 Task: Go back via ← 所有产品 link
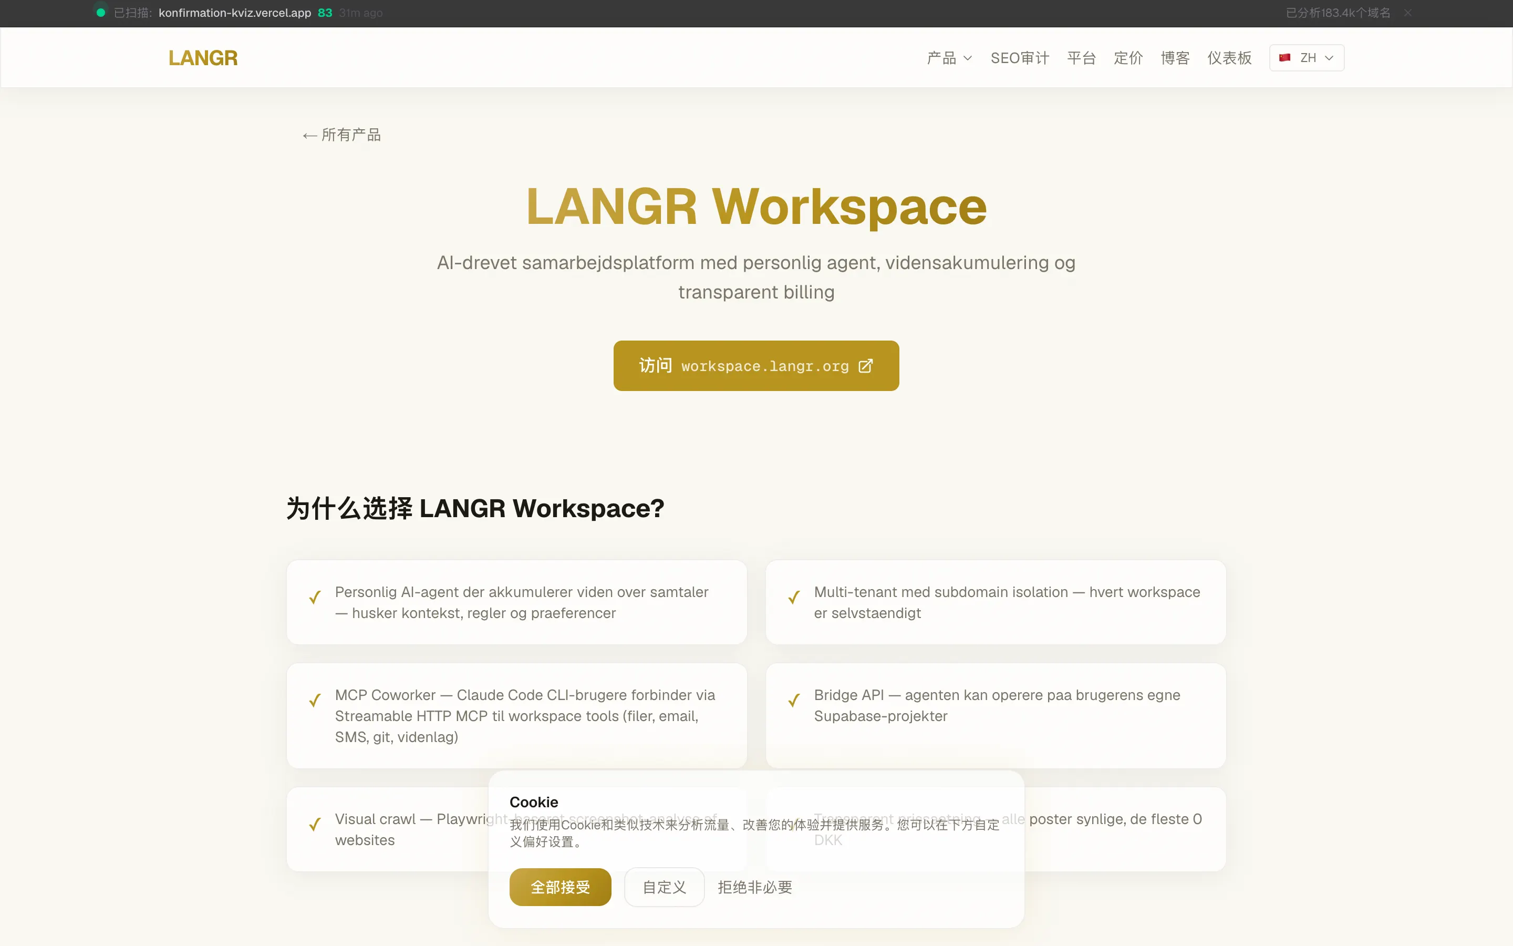click(x=341, y=135)
